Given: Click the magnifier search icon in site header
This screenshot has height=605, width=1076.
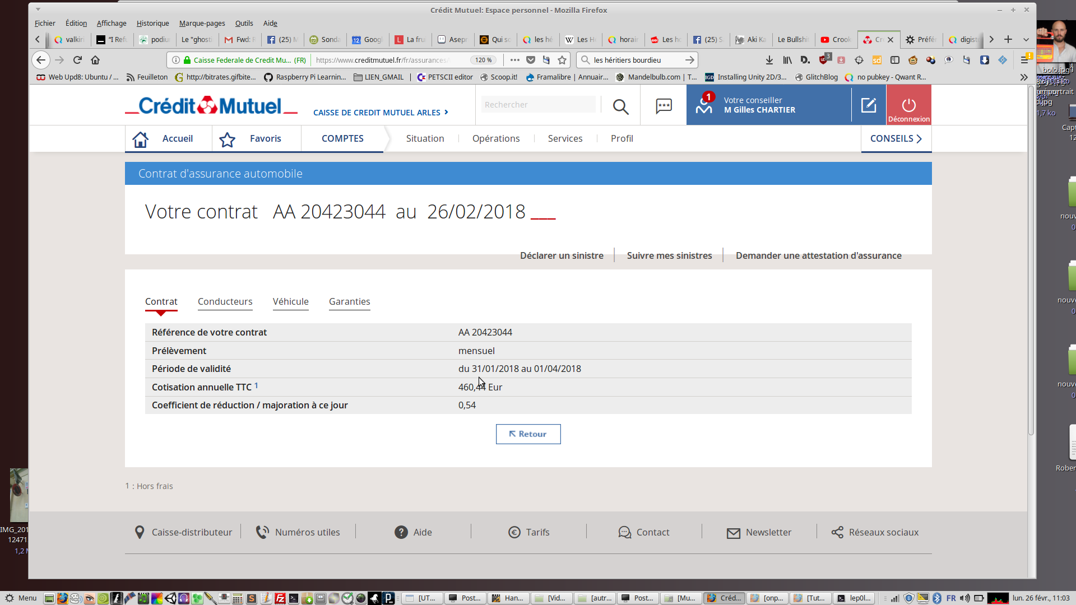Looking at the screenshot, I should (620, 106).
